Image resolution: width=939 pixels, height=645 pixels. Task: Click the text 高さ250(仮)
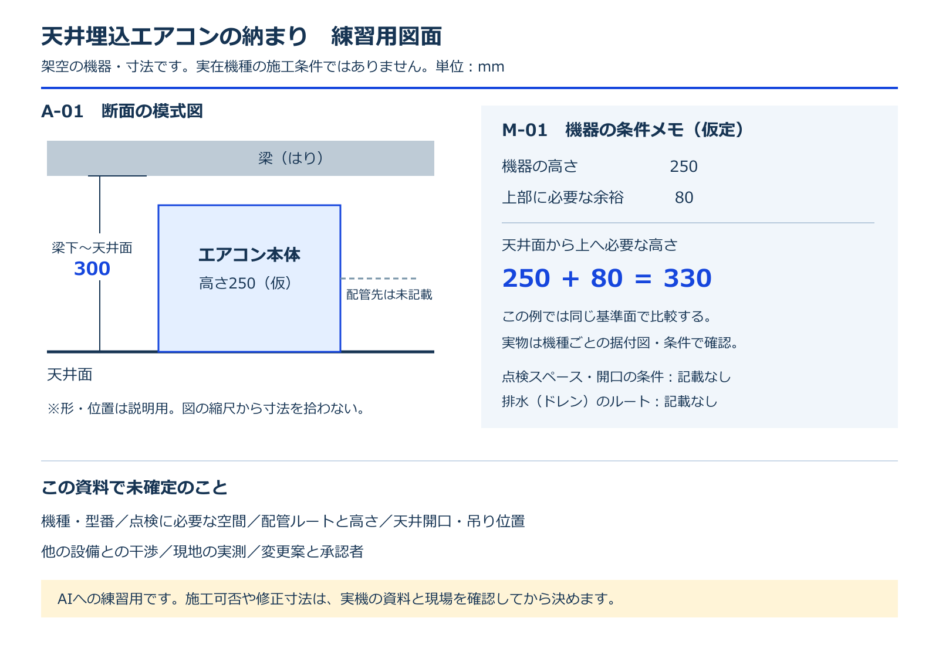tap(245, 283)
